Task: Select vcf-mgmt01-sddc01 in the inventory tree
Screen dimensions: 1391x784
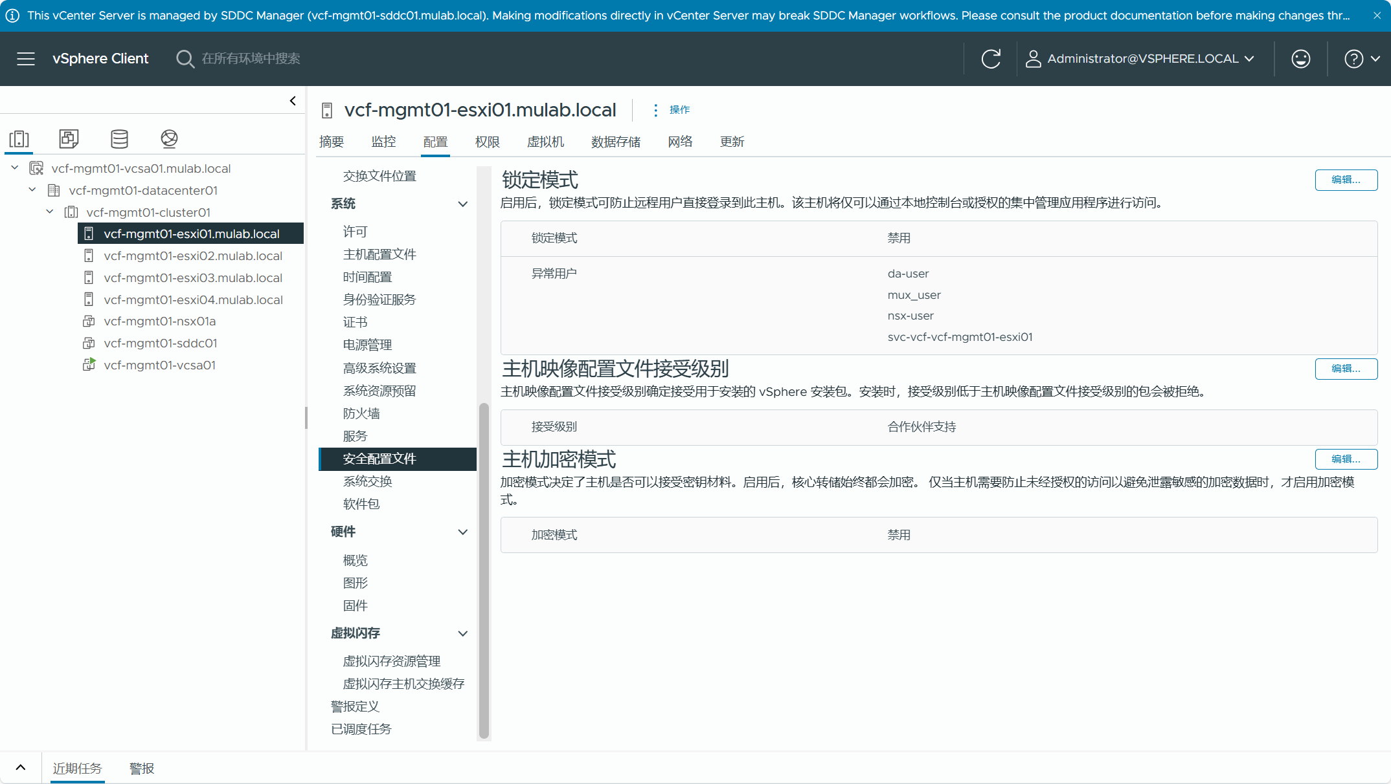Action: [x=161, y=343]
